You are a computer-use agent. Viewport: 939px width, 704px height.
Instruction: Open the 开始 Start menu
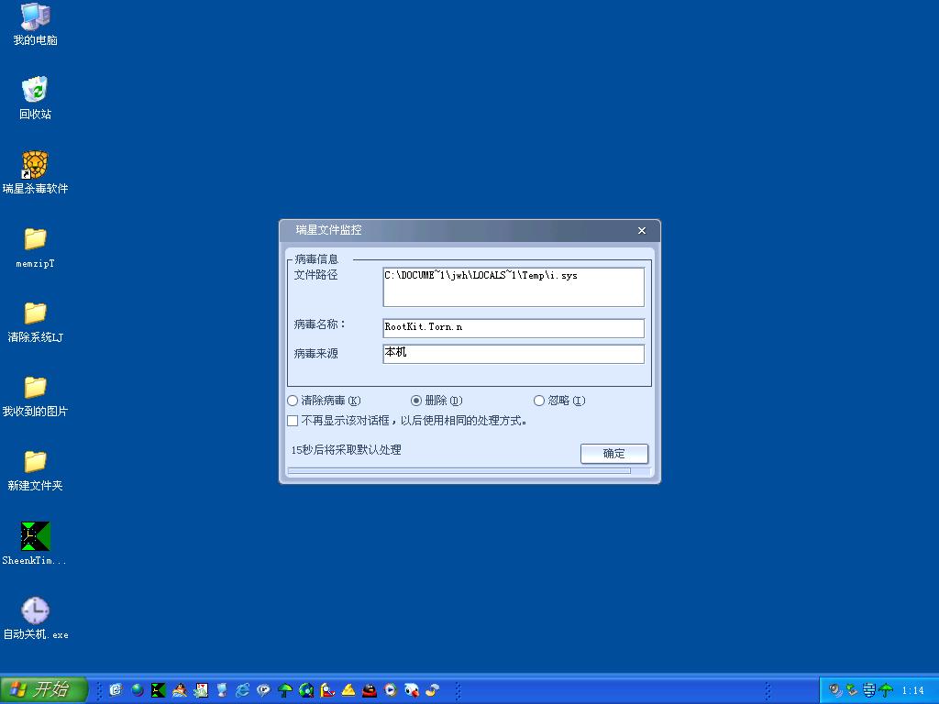(x=44, y=689)
